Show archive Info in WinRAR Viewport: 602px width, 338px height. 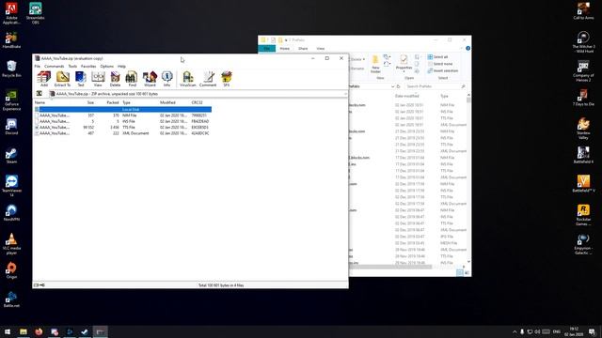coord(167,79)
